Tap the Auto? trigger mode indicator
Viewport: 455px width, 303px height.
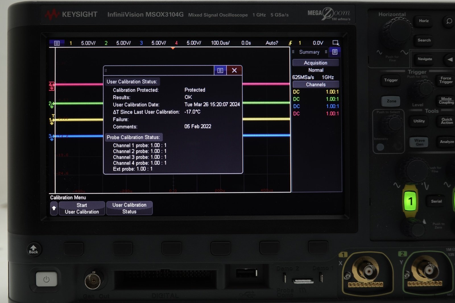272,43
